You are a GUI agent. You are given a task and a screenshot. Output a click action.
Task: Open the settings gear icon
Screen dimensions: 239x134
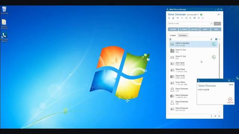click(218, 15)
